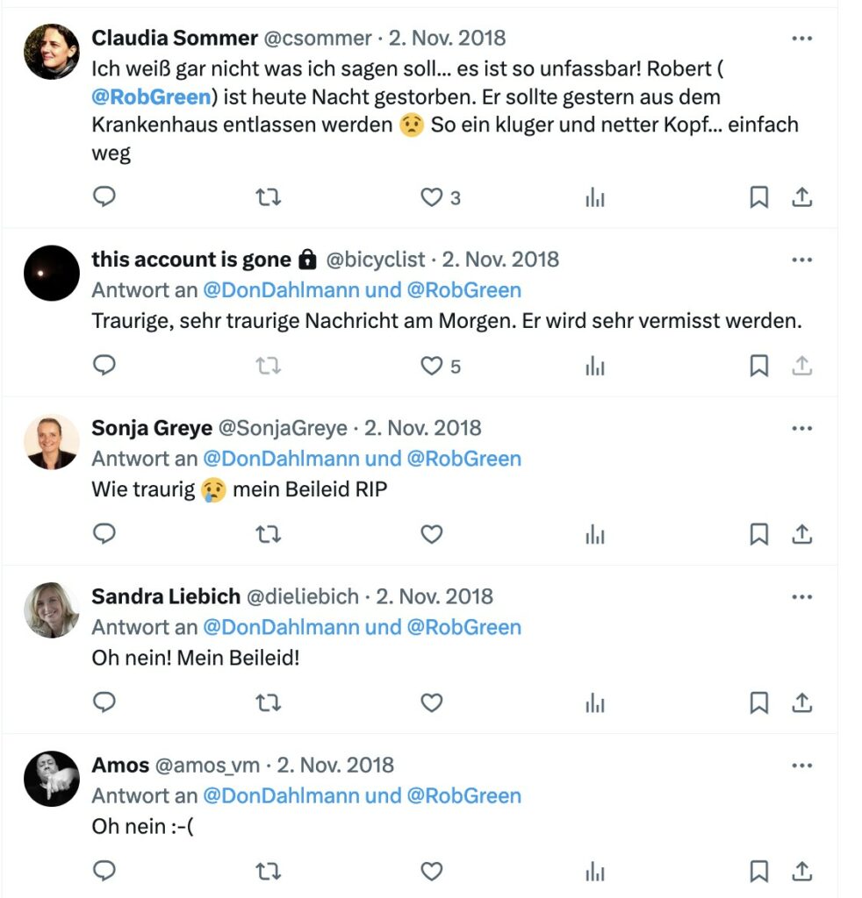Bookmark Sandra Liebich's reply
Viewport: 862px width, 898px height.
[758, 702]
